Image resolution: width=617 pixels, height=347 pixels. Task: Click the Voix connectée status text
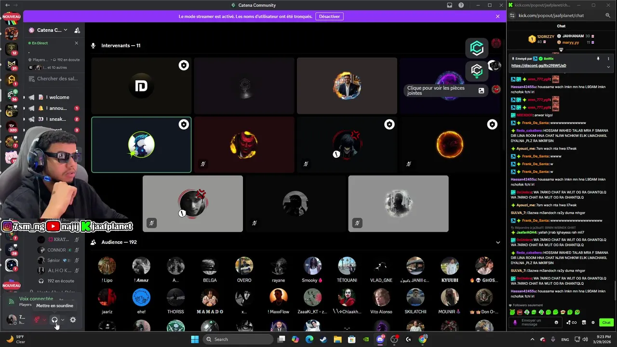point(36,299)
